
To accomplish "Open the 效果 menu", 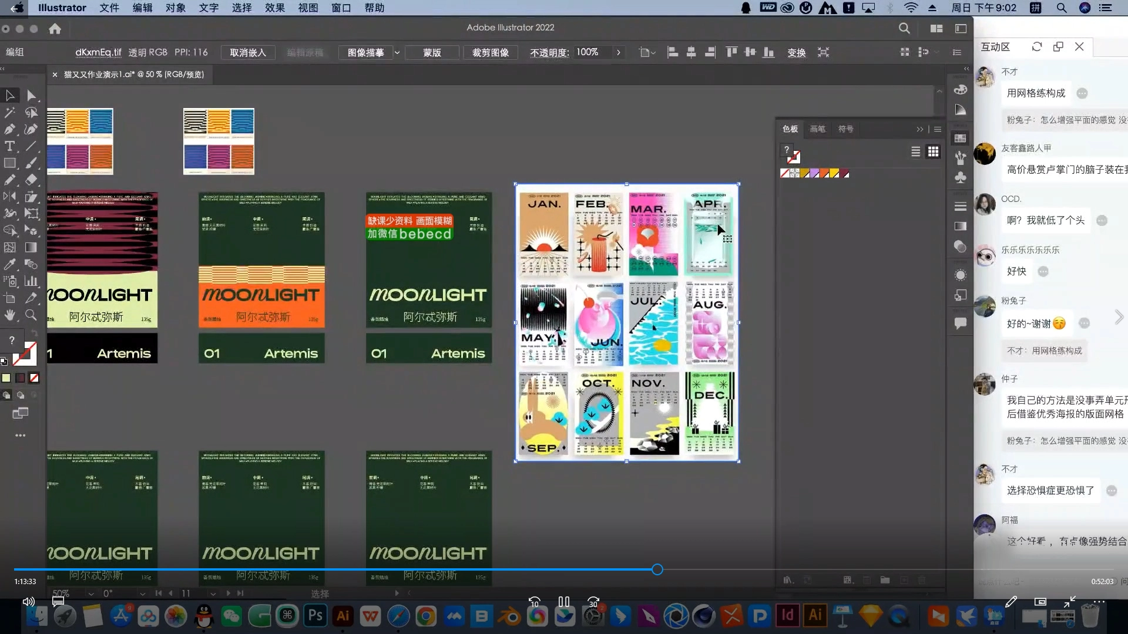I will (x=274, y=8).
